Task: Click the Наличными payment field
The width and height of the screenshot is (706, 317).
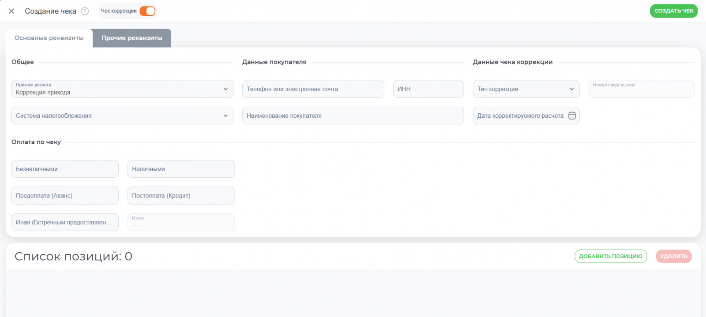Action: click(181, 169)
